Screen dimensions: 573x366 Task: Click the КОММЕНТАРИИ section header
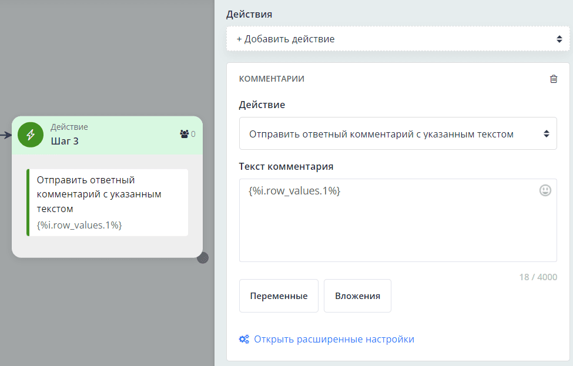tap(272, 79)
